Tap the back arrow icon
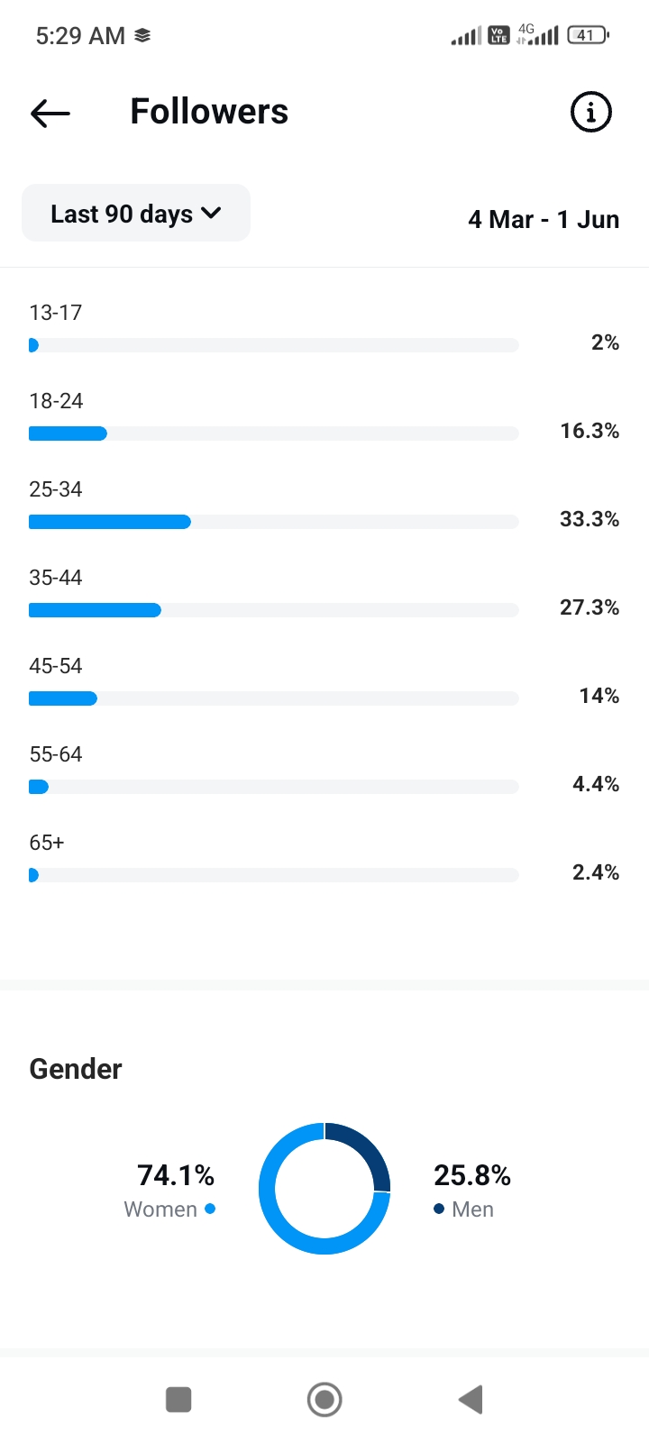This screenshot has width=649, height=1442. [x=50, y=113]
